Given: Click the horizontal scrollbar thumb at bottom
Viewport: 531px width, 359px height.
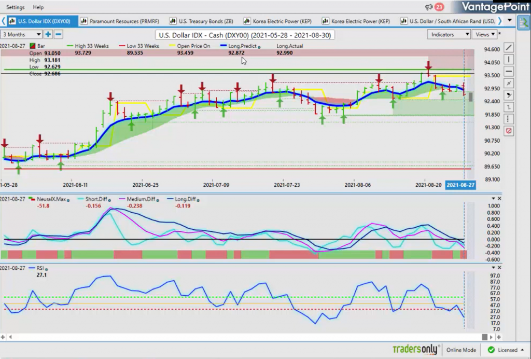Looking at the screenshot, I should 485,337.
